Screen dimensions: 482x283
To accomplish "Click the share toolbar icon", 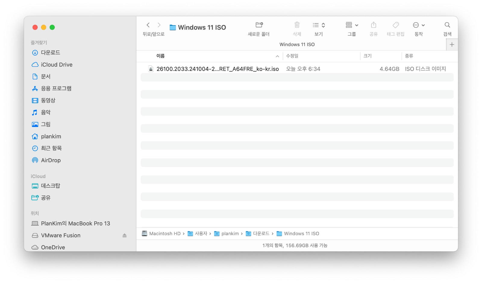I will (x=374, y=25).
